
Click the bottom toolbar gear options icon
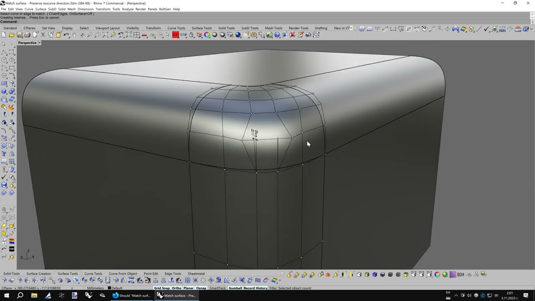[x=282, y=273]
